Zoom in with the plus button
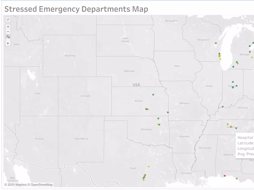 (8, 27)
